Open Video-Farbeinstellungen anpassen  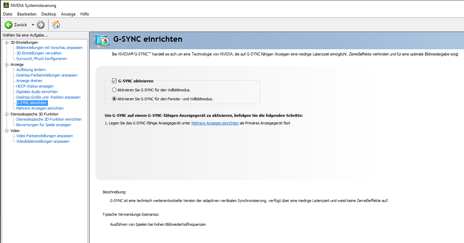(45, 136)
